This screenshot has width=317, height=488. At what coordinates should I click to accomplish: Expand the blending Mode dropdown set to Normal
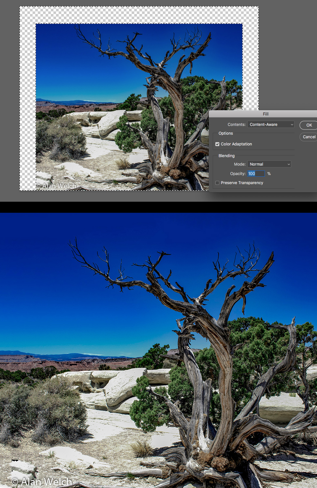[269, 164]
